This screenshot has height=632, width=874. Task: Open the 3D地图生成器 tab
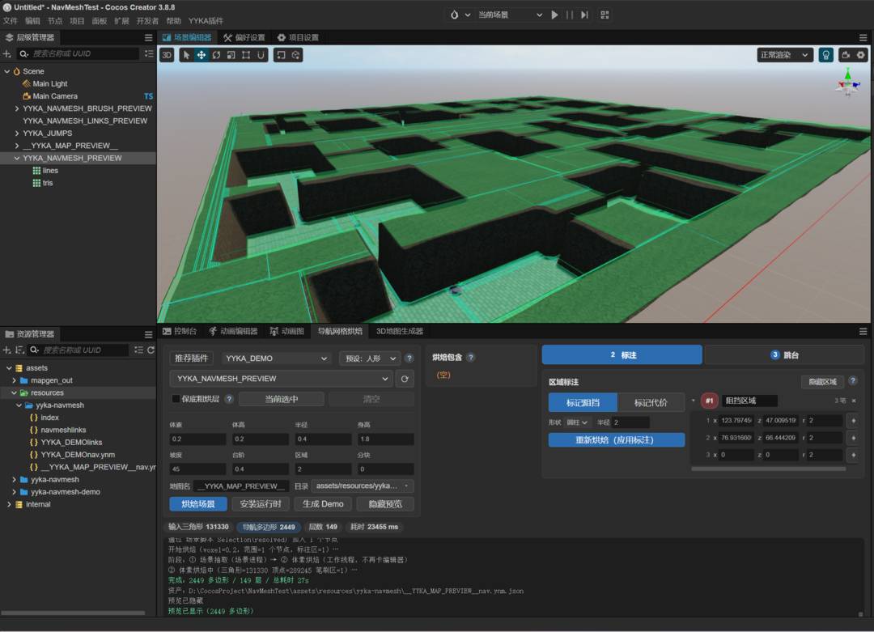coord(399,331)
